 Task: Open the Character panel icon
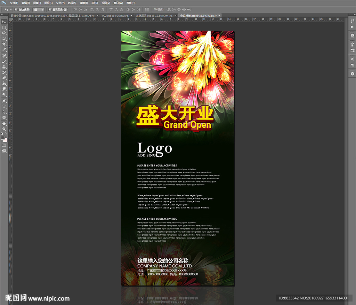353,59
